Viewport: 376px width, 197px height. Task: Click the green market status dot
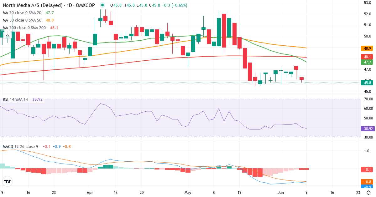(102, 5)
